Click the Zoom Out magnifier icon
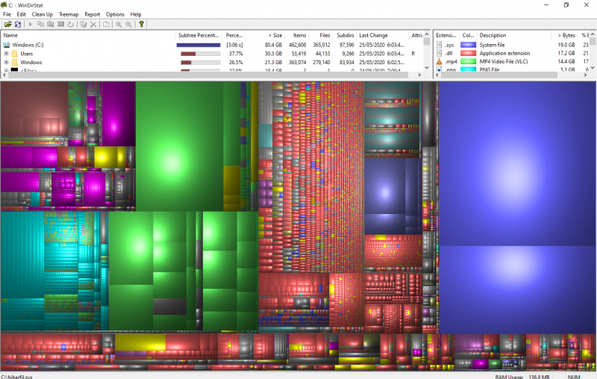Screen dimensions: 597x379 [129, 25]
